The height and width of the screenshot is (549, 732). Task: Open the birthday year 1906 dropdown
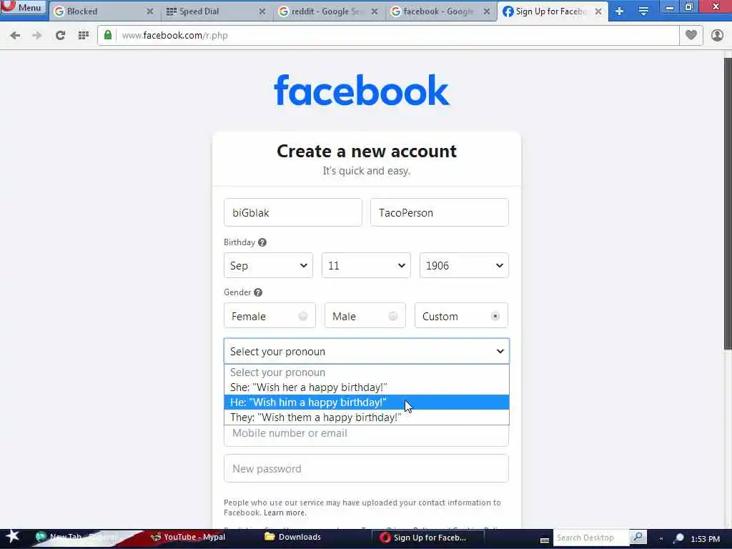(x=464, y=265)
